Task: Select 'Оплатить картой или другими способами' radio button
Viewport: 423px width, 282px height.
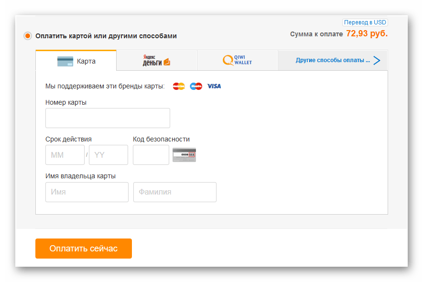Action: click(28, 36)
